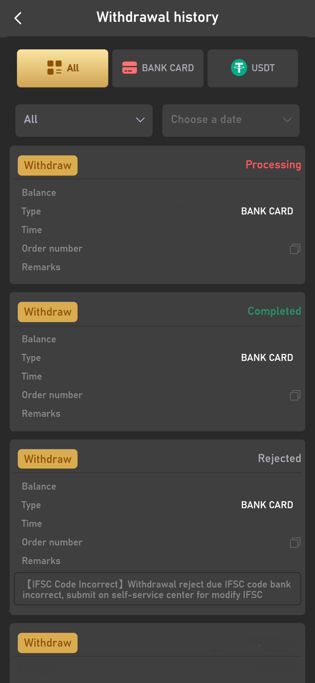Image resolution: width=315 pixels, height=683 pixels.
Task: Expand date picker using its chevron arrow
Action: (287, 120)
